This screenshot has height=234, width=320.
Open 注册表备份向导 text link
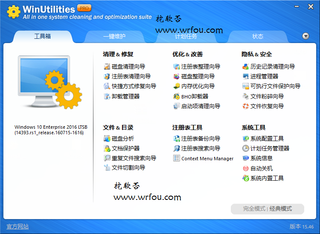point(201,139)
